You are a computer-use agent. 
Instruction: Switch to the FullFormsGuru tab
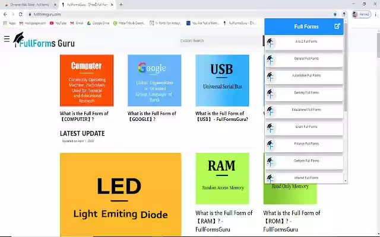coord(85,5)
